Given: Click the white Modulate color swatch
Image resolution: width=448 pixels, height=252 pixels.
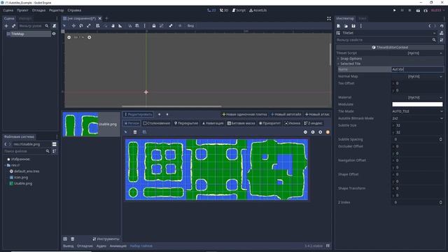Looking at the screenshot, I should 417,104.
